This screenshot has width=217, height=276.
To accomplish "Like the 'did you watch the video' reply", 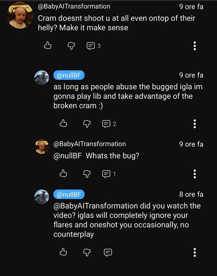I will point(63,252).
